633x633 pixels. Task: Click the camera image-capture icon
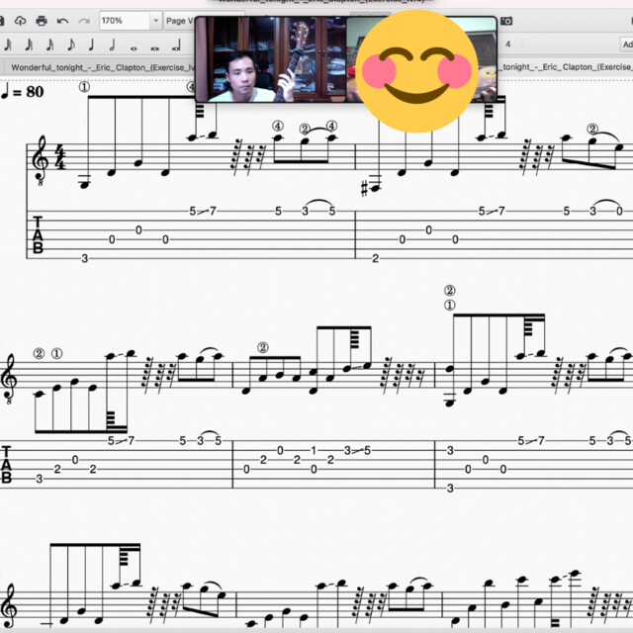(x=506, y=21)
